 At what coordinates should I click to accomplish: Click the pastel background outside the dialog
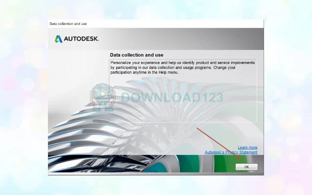pos(23,97)
